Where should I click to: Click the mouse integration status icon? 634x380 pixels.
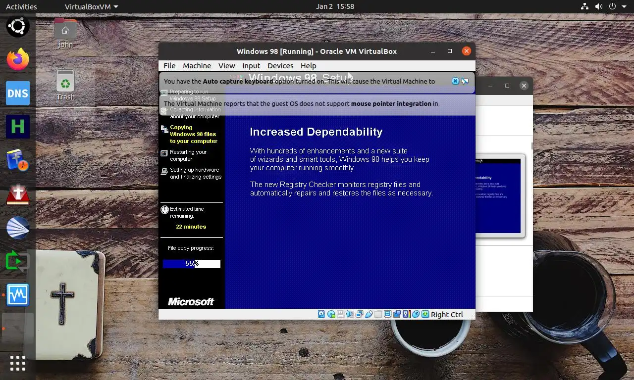(x=416, y=314)
